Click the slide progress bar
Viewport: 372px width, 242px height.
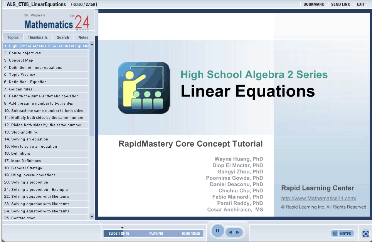pyautogui.click(x=152, y=234)
